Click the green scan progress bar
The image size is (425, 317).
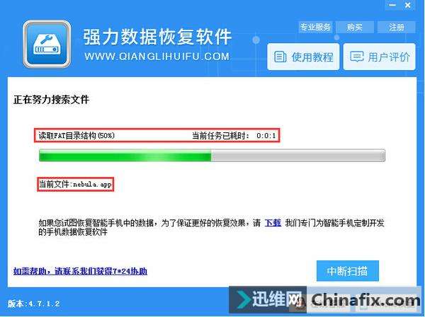click(212, 156)
